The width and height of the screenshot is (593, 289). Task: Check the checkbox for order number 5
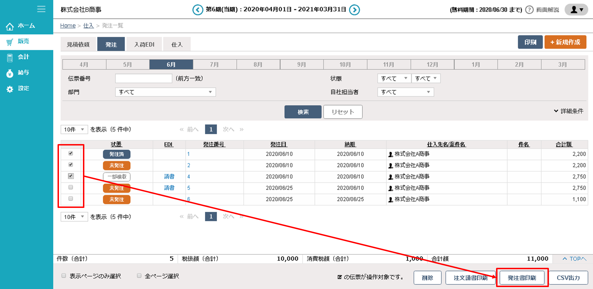(71, 187)
